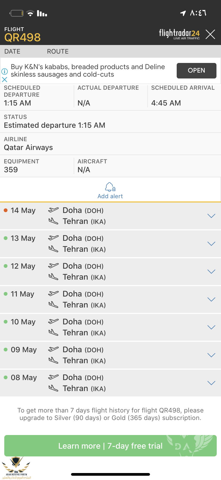Image resolution: width=221 pixels, height=480 pixels.
Task: Expand the 14 May flight row
Action: 111,216
